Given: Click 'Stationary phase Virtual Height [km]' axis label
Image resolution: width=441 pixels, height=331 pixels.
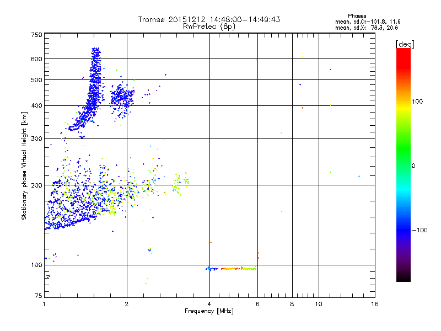Looking at the screenshot, I should (x=24, y=165).
